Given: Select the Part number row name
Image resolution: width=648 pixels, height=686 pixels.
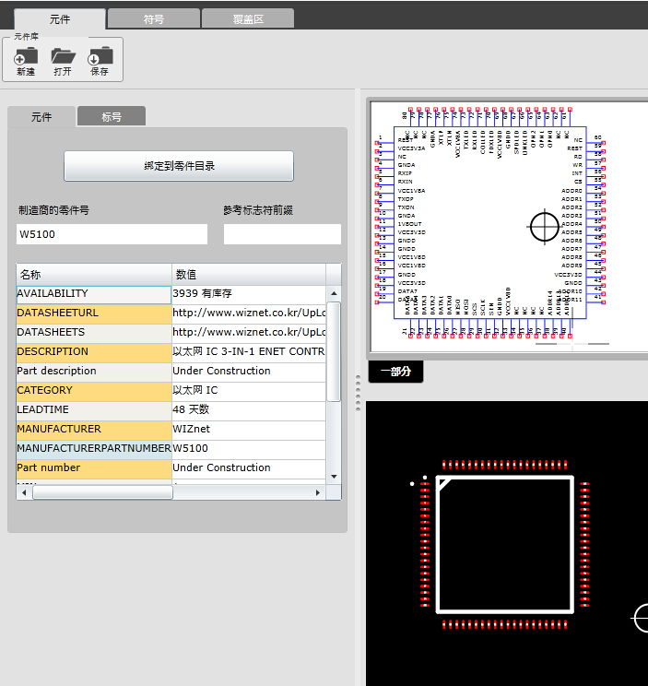Looking at the screenshot, I should pyautogui.click(x=94, y=467).
